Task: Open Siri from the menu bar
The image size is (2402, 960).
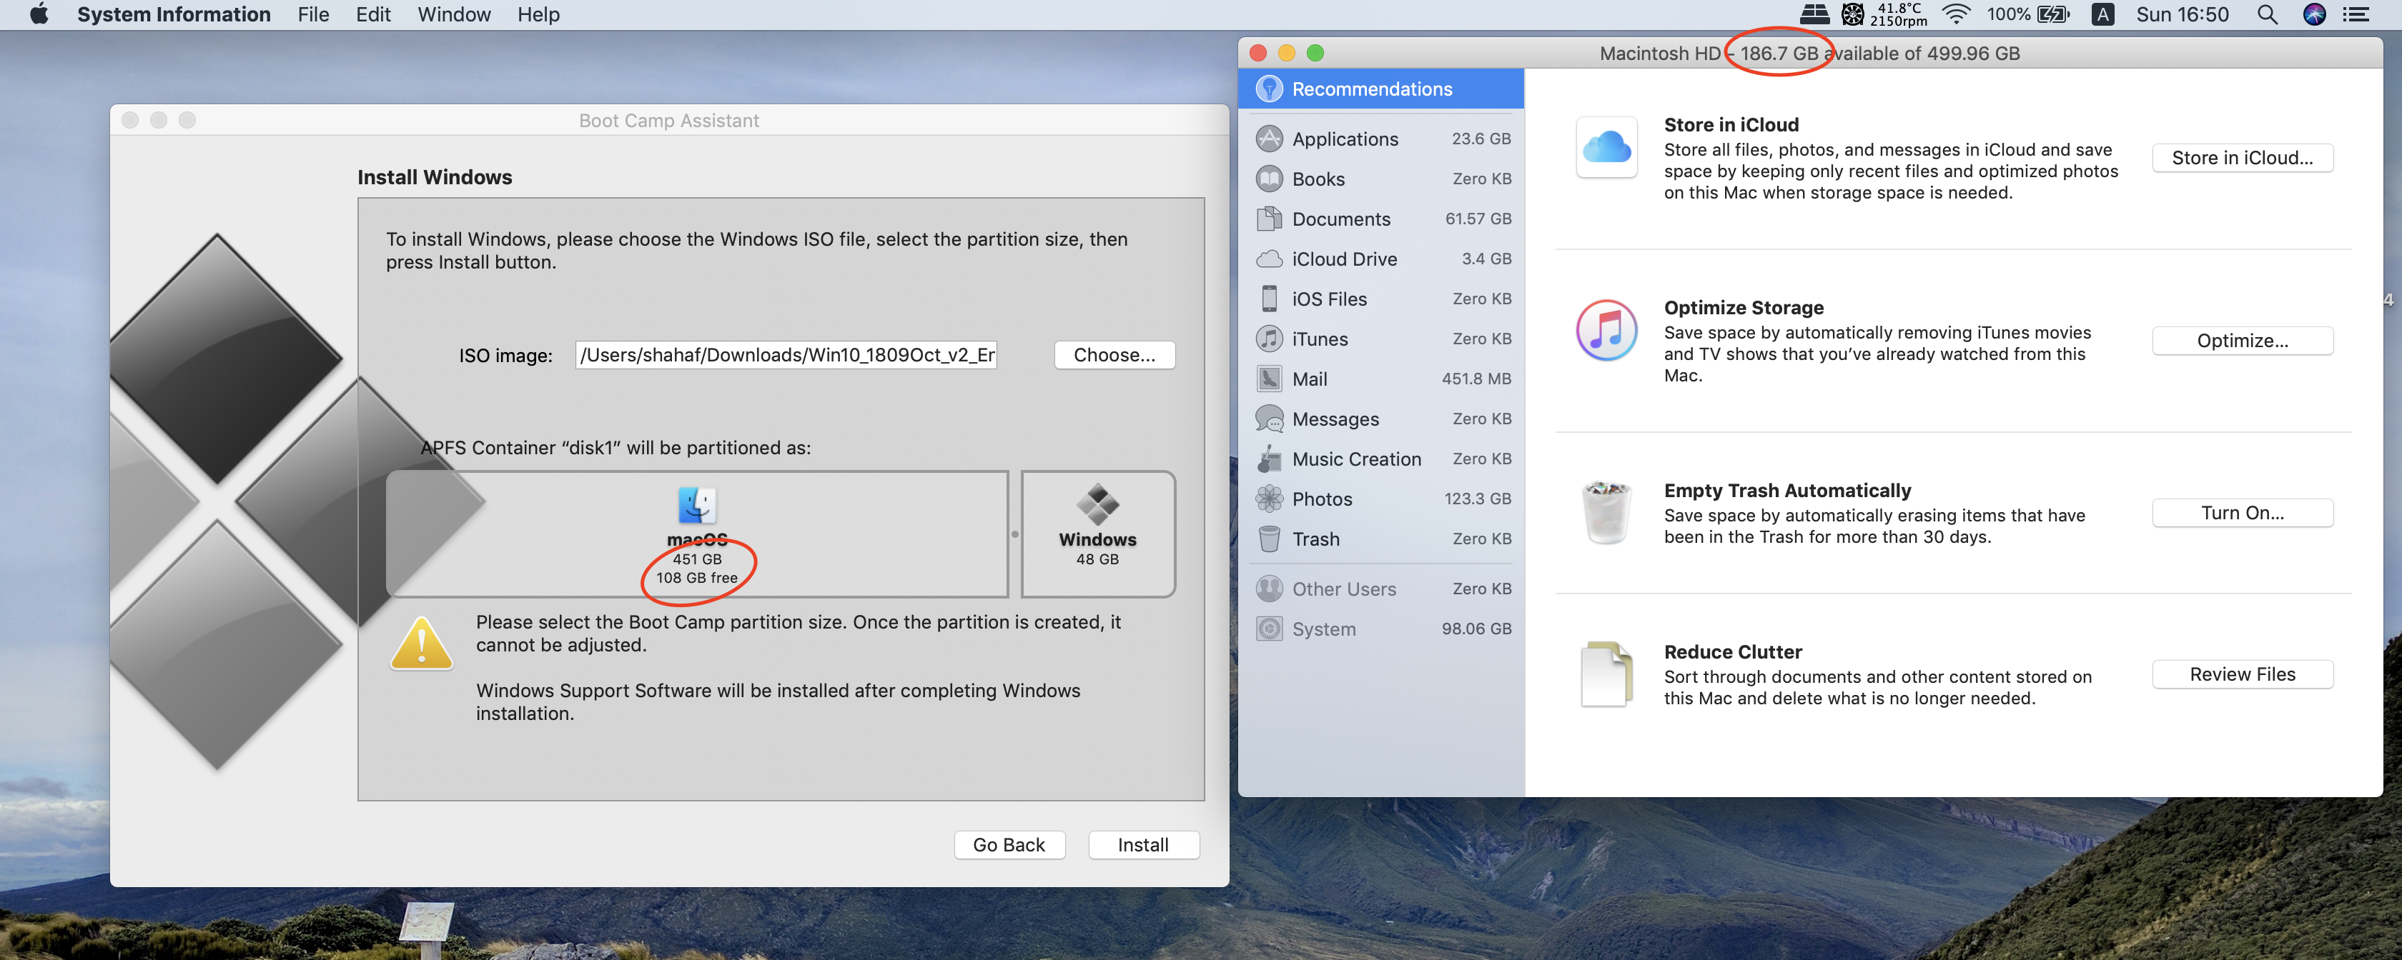Action: coord(2313,15)
